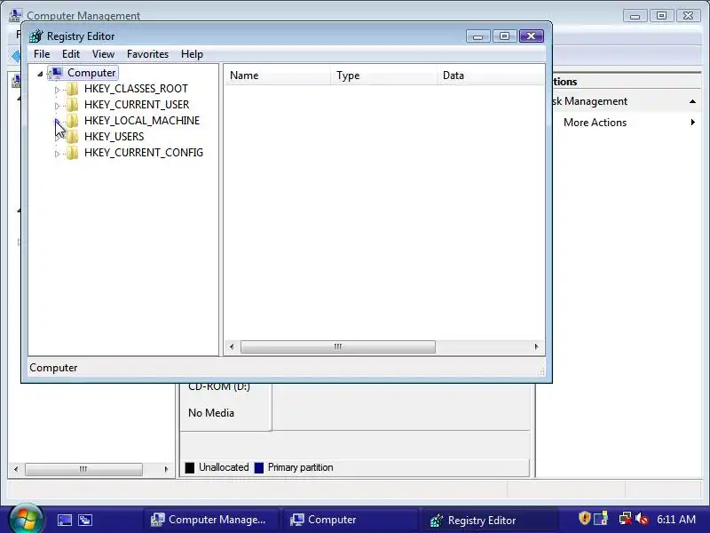Maximize the Computer Management window

(661, 16)
